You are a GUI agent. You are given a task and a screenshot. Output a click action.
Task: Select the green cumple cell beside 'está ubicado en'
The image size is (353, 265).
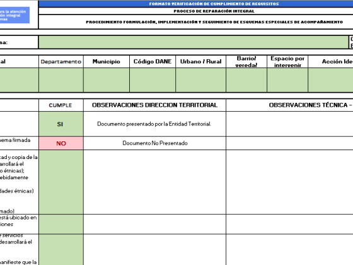[61, 224]
